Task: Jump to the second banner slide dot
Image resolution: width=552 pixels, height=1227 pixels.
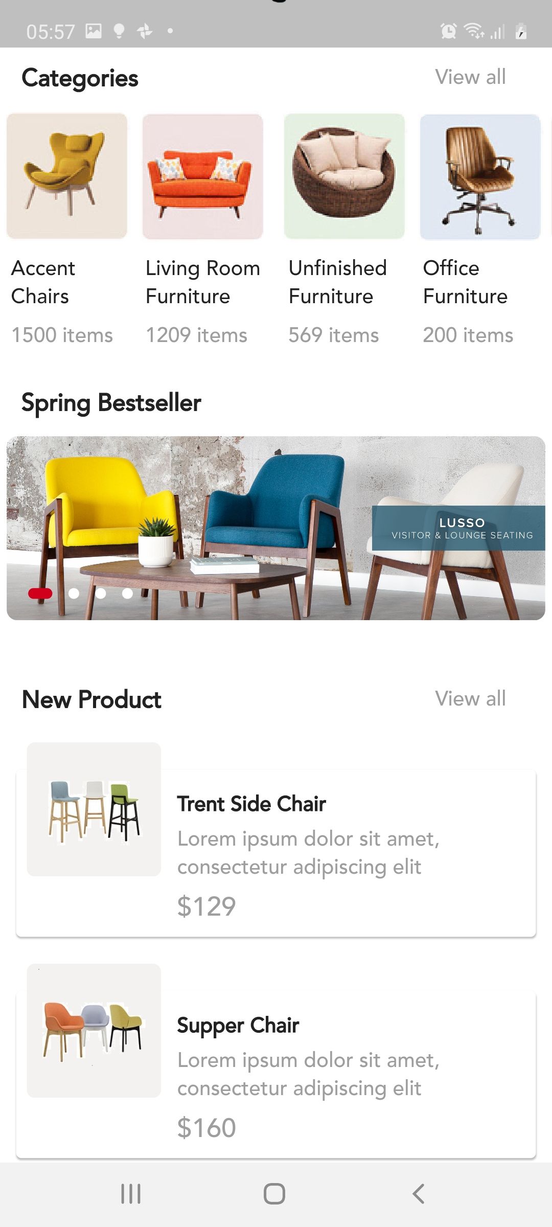Action: click(x=74, y=593)
